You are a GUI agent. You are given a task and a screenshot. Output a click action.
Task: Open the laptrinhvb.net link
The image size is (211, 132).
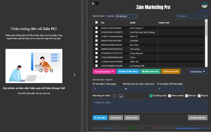coord(109,128)
